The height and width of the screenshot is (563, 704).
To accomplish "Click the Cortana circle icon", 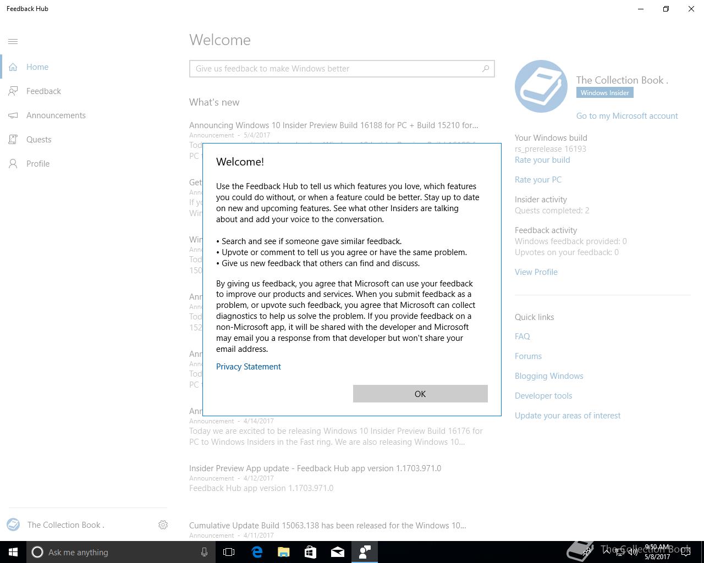I will tap(37, 552).
